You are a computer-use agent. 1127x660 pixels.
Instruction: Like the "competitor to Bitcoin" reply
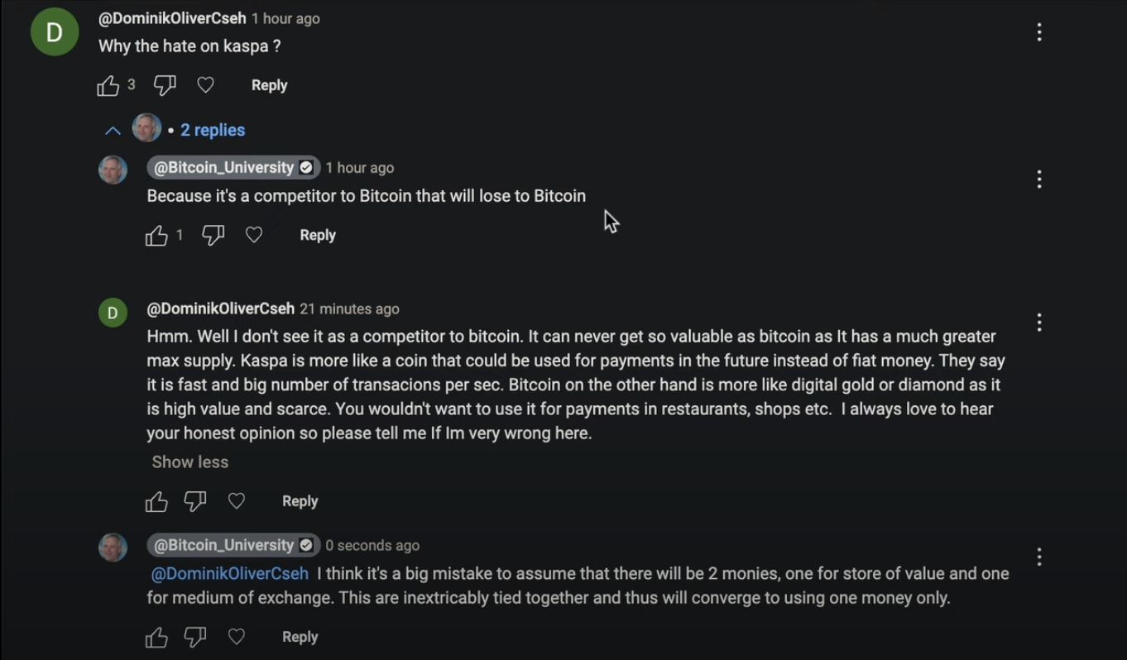(156, 236)
